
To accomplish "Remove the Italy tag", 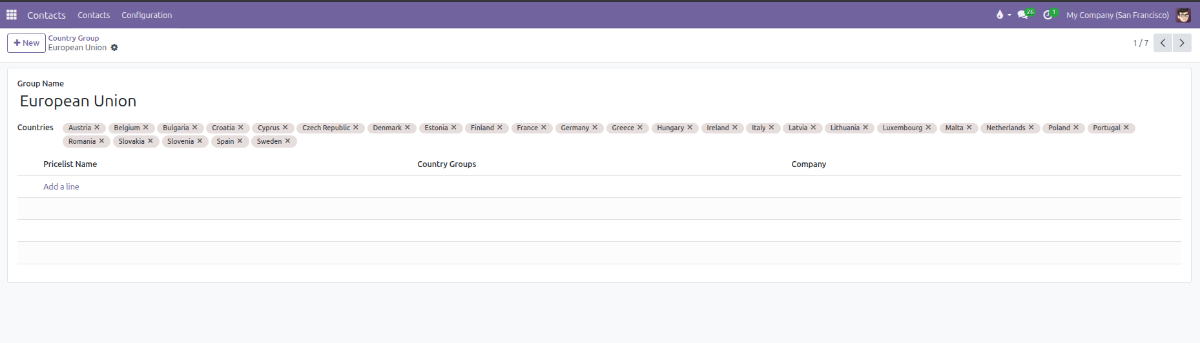I will point(771,128).
